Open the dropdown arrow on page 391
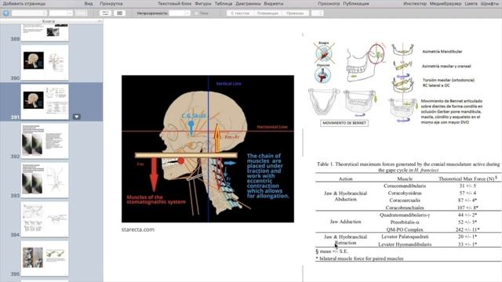Screen dimensions: 502x282 [77, 117]
